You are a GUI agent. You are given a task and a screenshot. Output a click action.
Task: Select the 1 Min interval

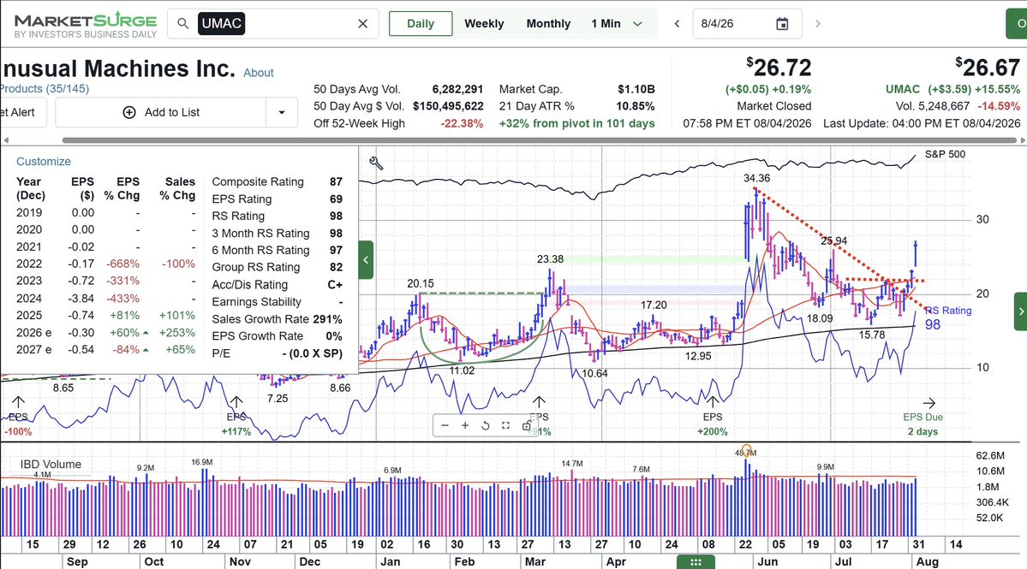click(606, 24)
